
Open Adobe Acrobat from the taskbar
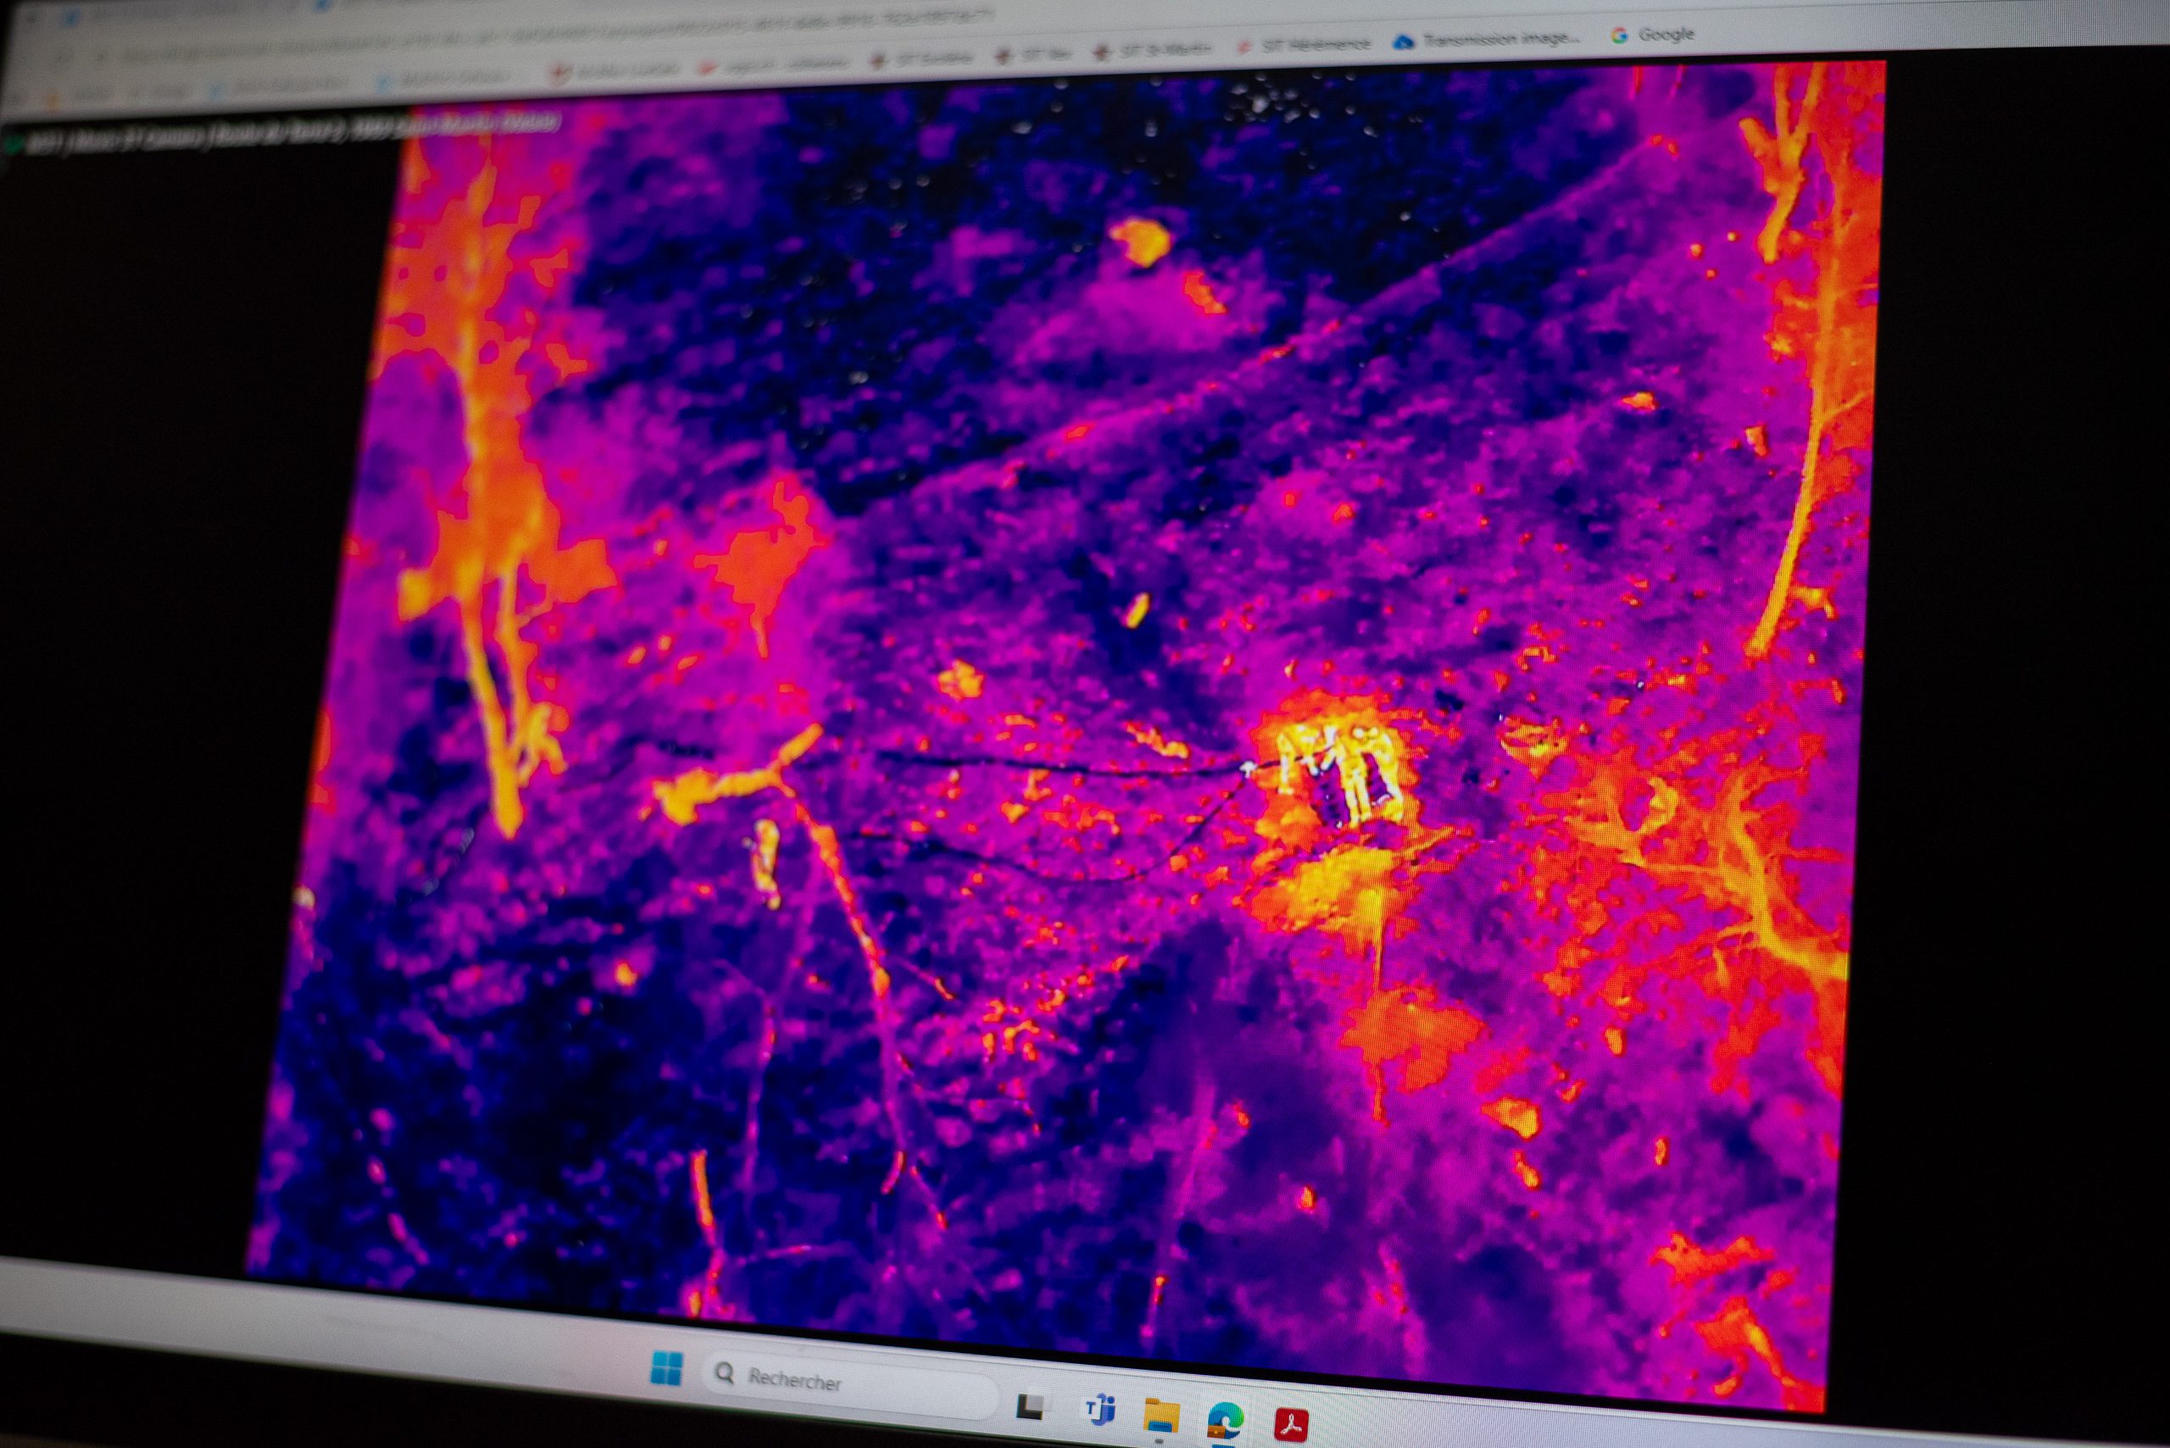pos(1292,1425)
